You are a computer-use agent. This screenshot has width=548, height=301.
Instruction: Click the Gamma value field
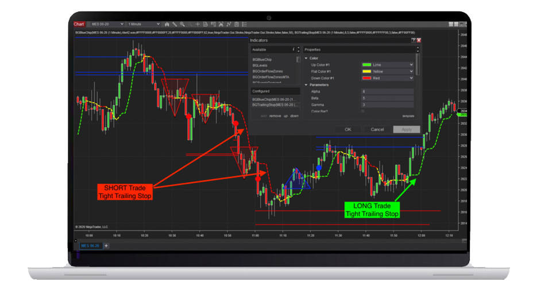(388, 105)
